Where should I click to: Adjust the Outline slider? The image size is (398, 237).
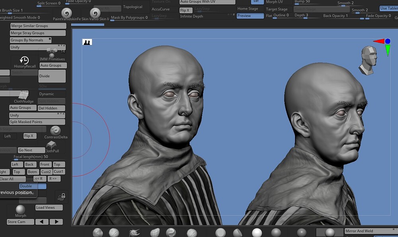coord(281,16)
